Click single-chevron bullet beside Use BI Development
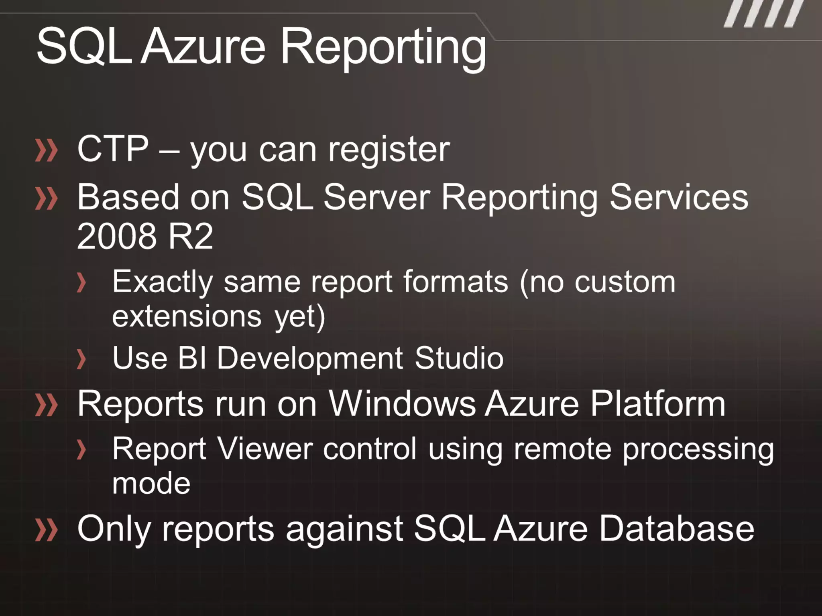The width and height of the screenshot is (822, 616). (81, 359)
